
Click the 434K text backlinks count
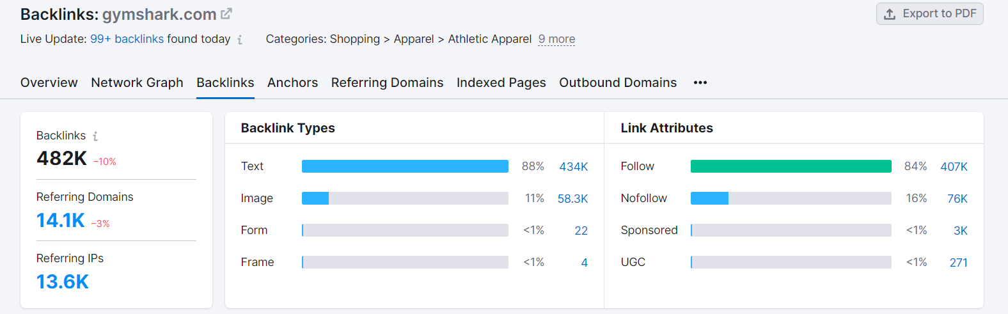click(573, 166)
